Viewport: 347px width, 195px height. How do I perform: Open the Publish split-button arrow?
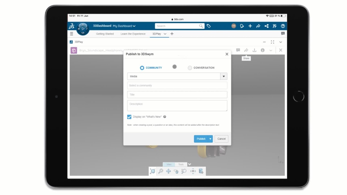coord(210,139)
